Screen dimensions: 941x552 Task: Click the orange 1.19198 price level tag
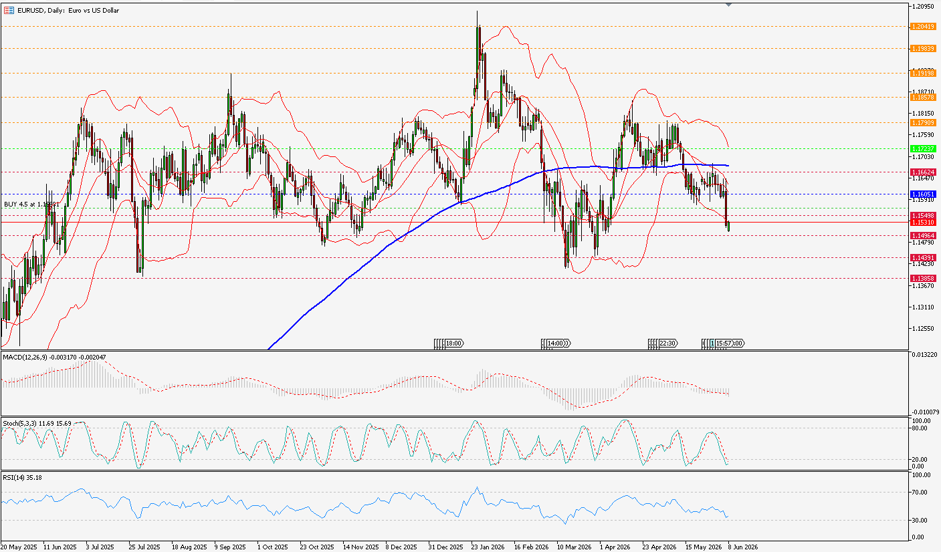[922, 73]
